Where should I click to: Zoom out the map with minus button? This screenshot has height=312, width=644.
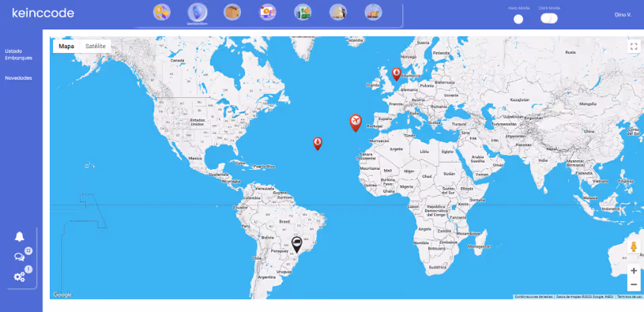tap(634, 284)
